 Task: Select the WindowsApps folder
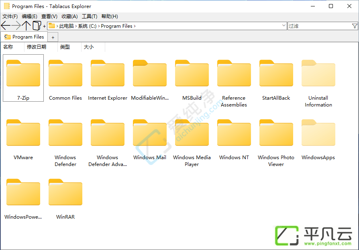[x=318, y=139]
